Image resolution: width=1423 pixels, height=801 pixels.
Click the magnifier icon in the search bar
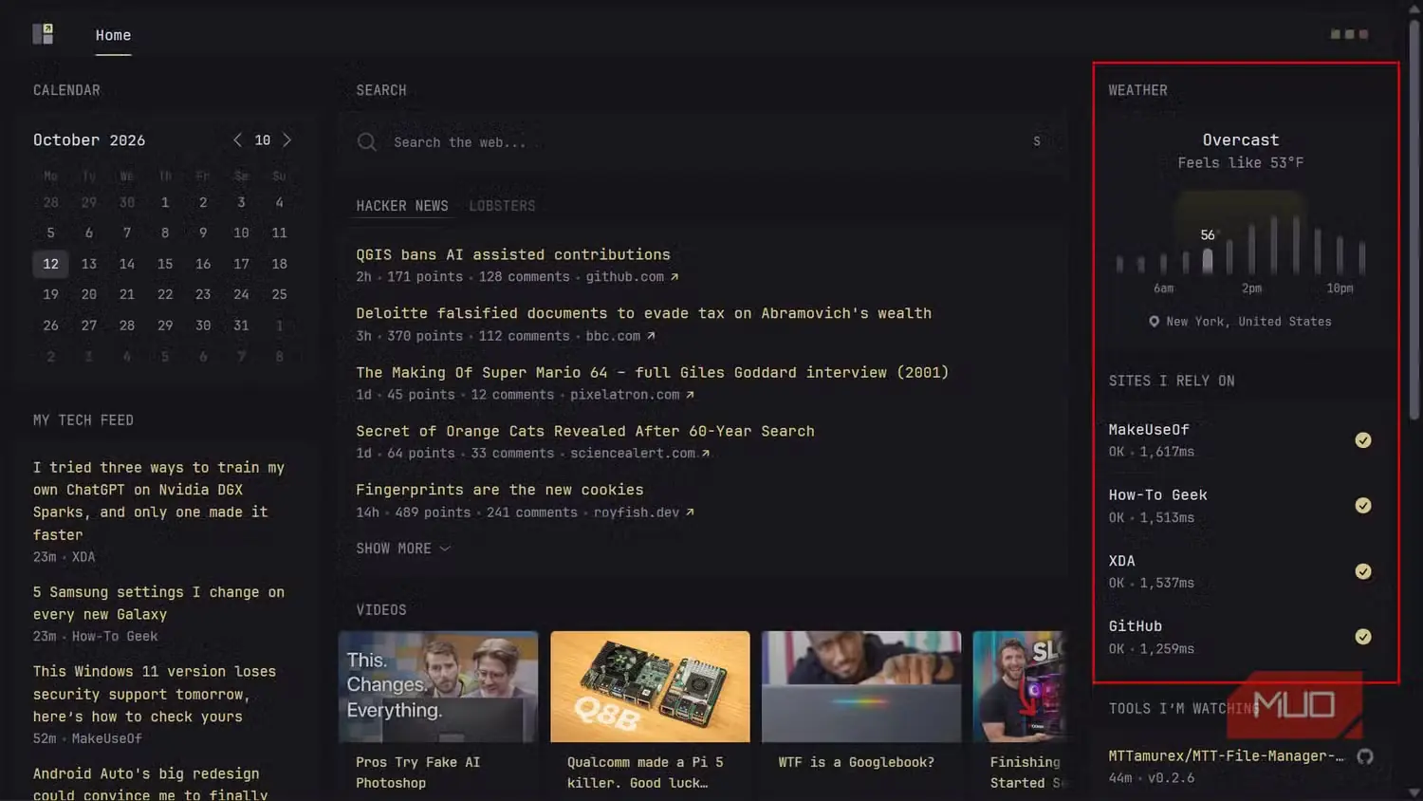(x=367, y=142)
